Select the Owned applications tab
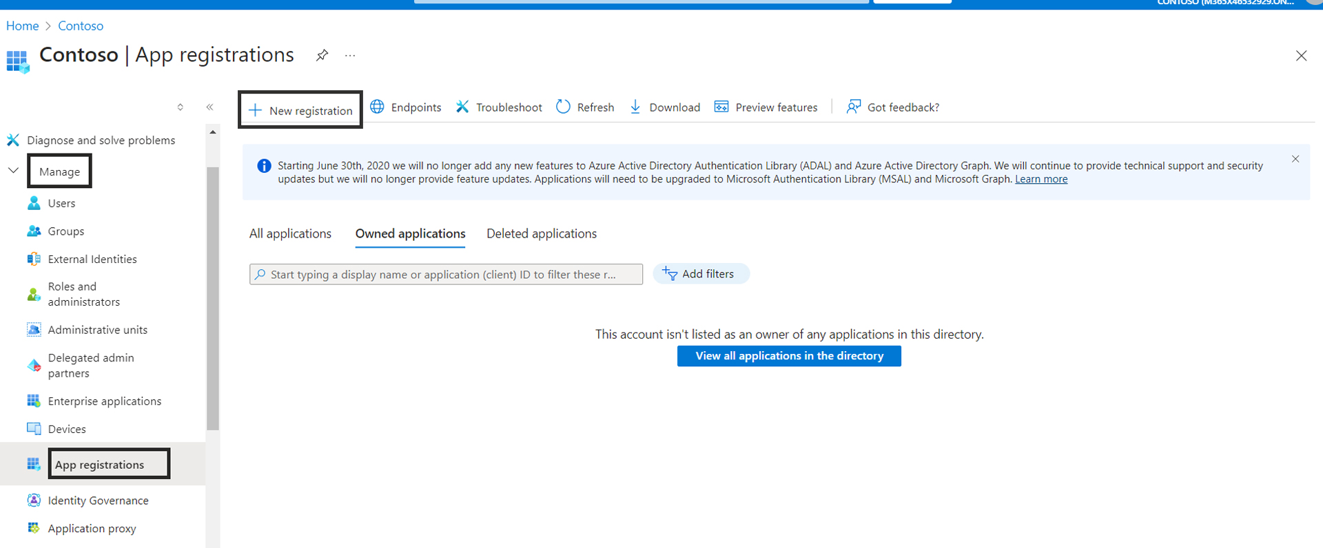Screen dimensions: 1323x548 [410, 233]
